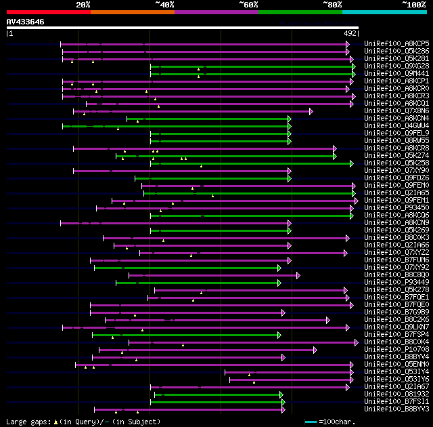Viewport: 433px width, 427px height.
Task: Select the UniRef100_P93449 label
Action: [396, 283]
